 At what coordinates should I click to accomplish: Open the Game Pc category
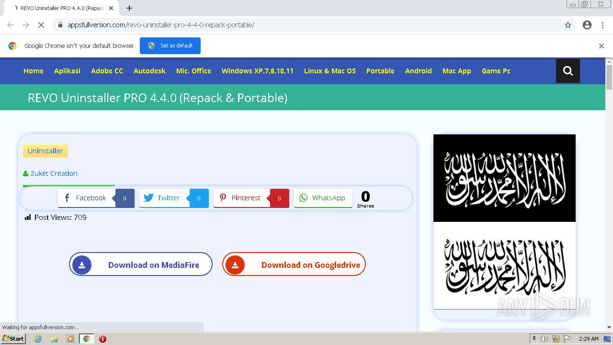pyautogui.click(x=496, y=71)
